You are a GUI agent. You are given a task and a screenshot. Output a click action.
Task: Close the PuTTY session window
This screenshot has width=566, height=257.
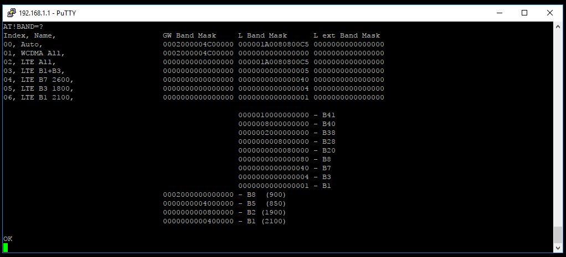coord(550,12)
